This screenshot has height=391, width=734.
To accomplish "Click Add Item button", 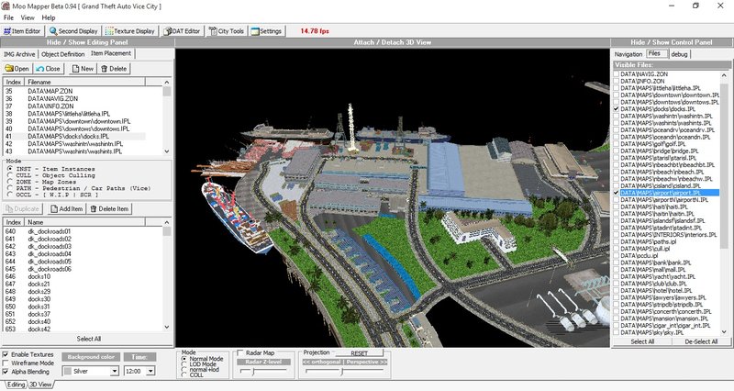I will (66, 209).
